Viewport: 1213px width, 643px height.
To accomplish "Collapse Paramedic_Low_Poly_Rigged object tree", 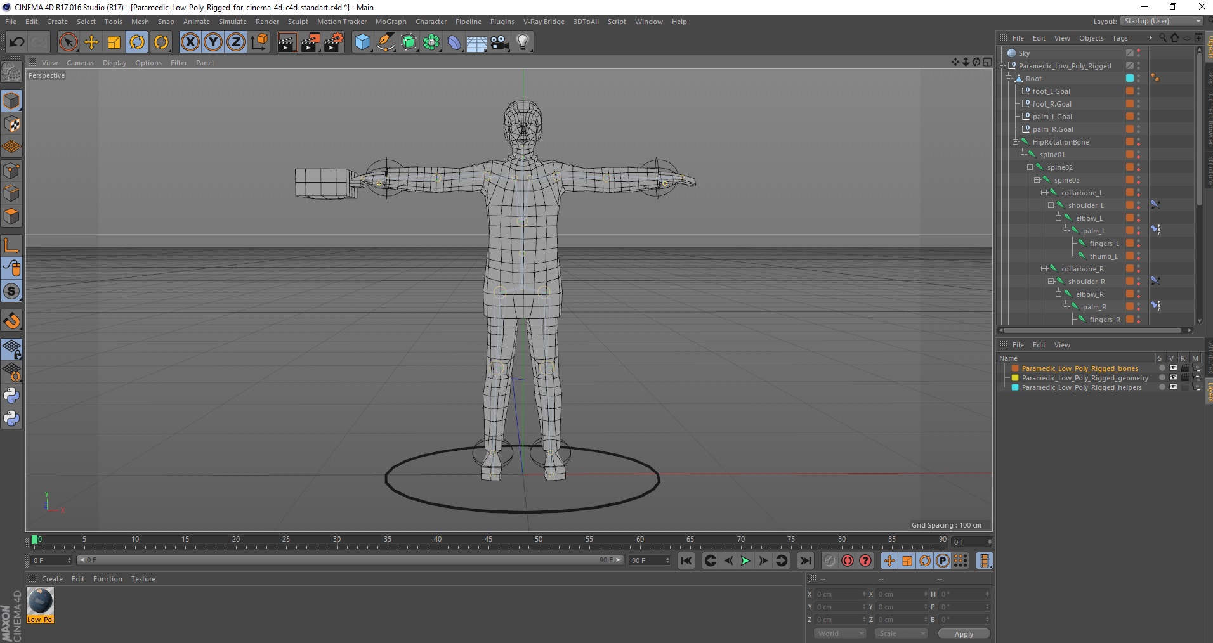I will pos(1001,66).
